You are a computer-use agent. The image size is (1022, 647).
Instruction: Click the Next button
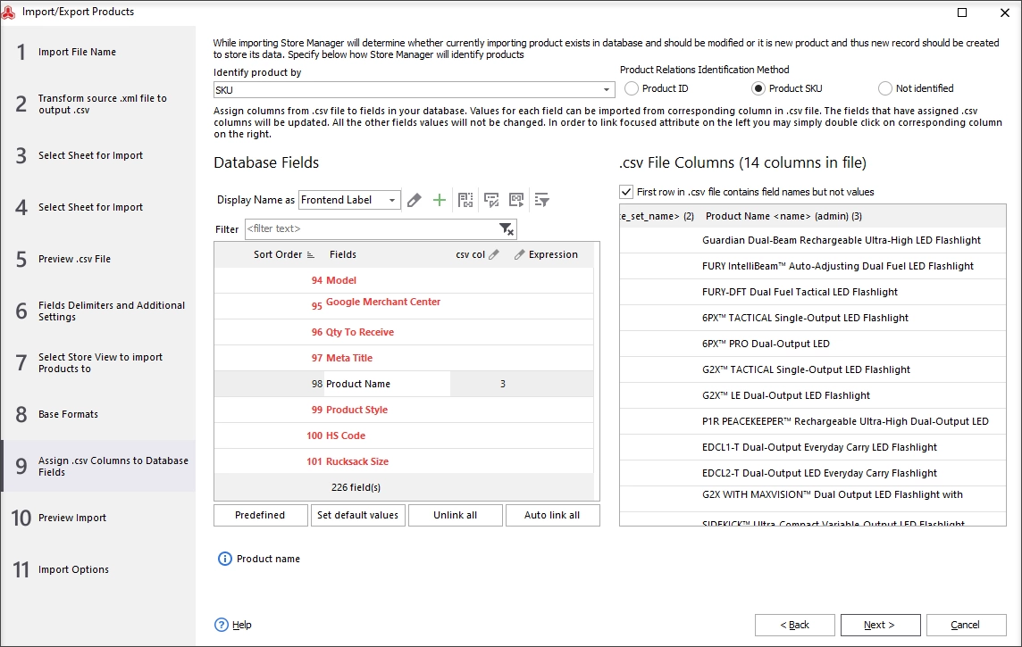[x=880, y=625]
